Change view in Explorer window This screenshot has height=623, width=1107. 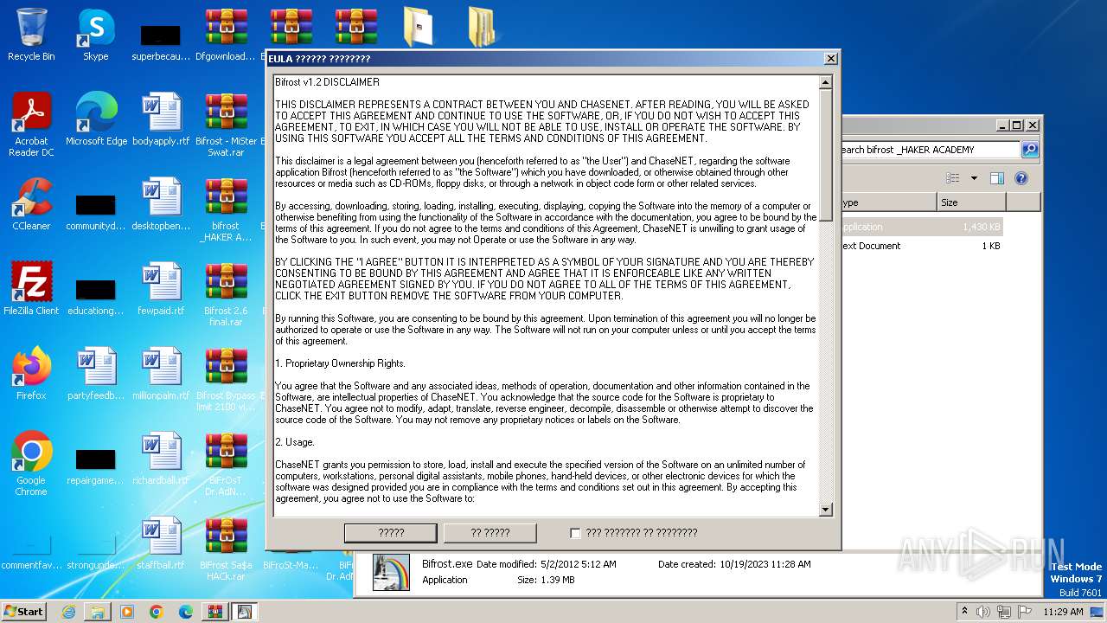[952, 178]
